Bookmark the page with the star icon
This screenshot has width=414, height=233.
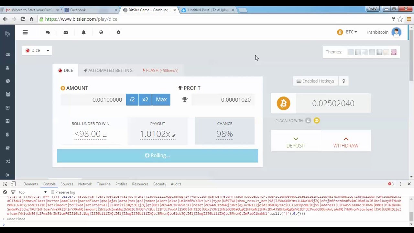point(400,19)
